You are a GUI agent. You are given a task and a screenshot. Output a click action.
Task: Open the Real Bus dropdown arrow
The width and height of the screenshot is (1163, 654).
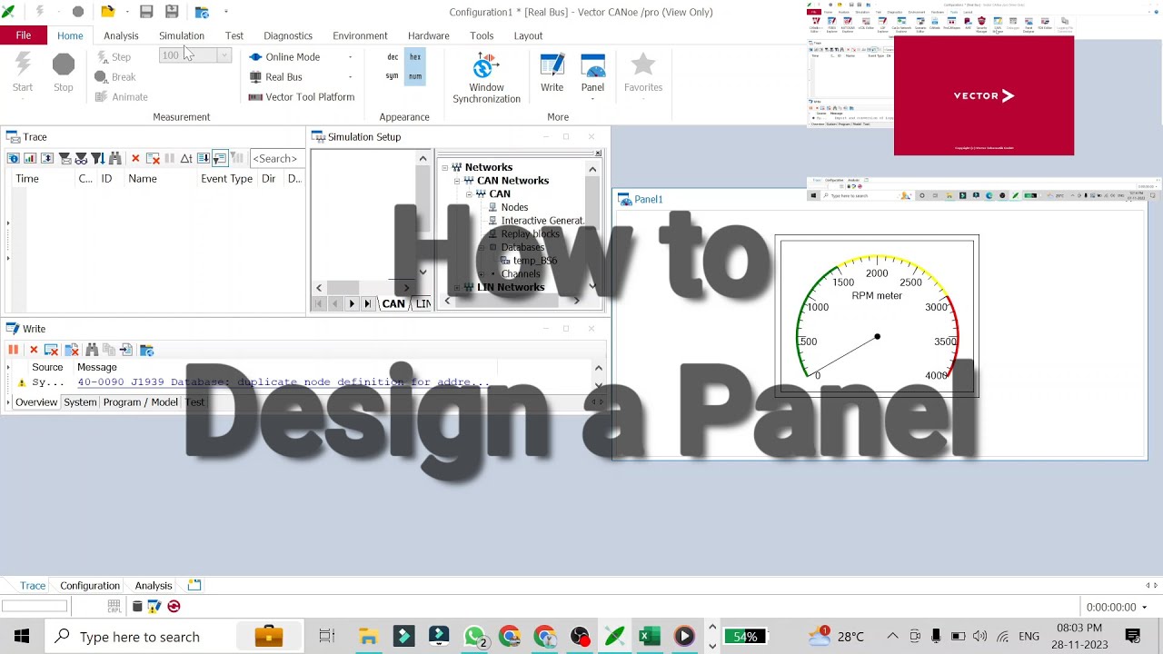point(350,77)
